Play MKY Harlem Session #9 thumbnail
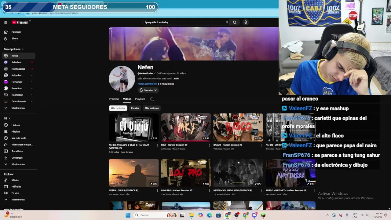Image resolution: width=391 pixels, height=220 pixels. coord(186,127)
